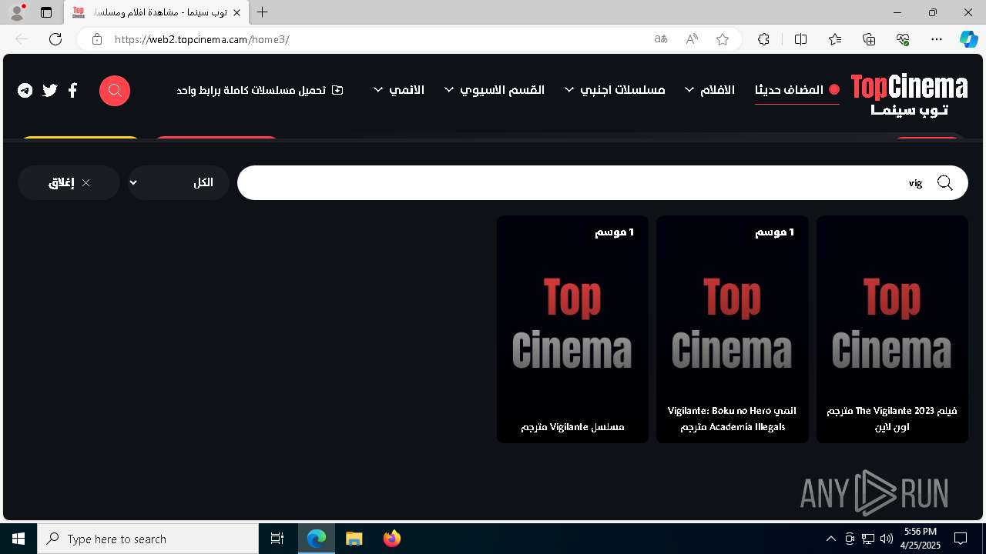Open المضاف حديثا menu item
This screenshot has width=986, height=554.
point(797,90)
